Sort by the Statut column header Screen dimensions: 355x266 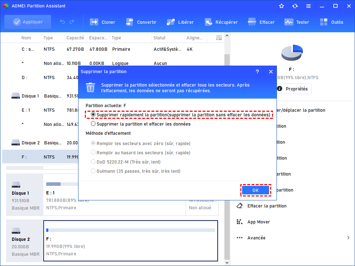159,38
